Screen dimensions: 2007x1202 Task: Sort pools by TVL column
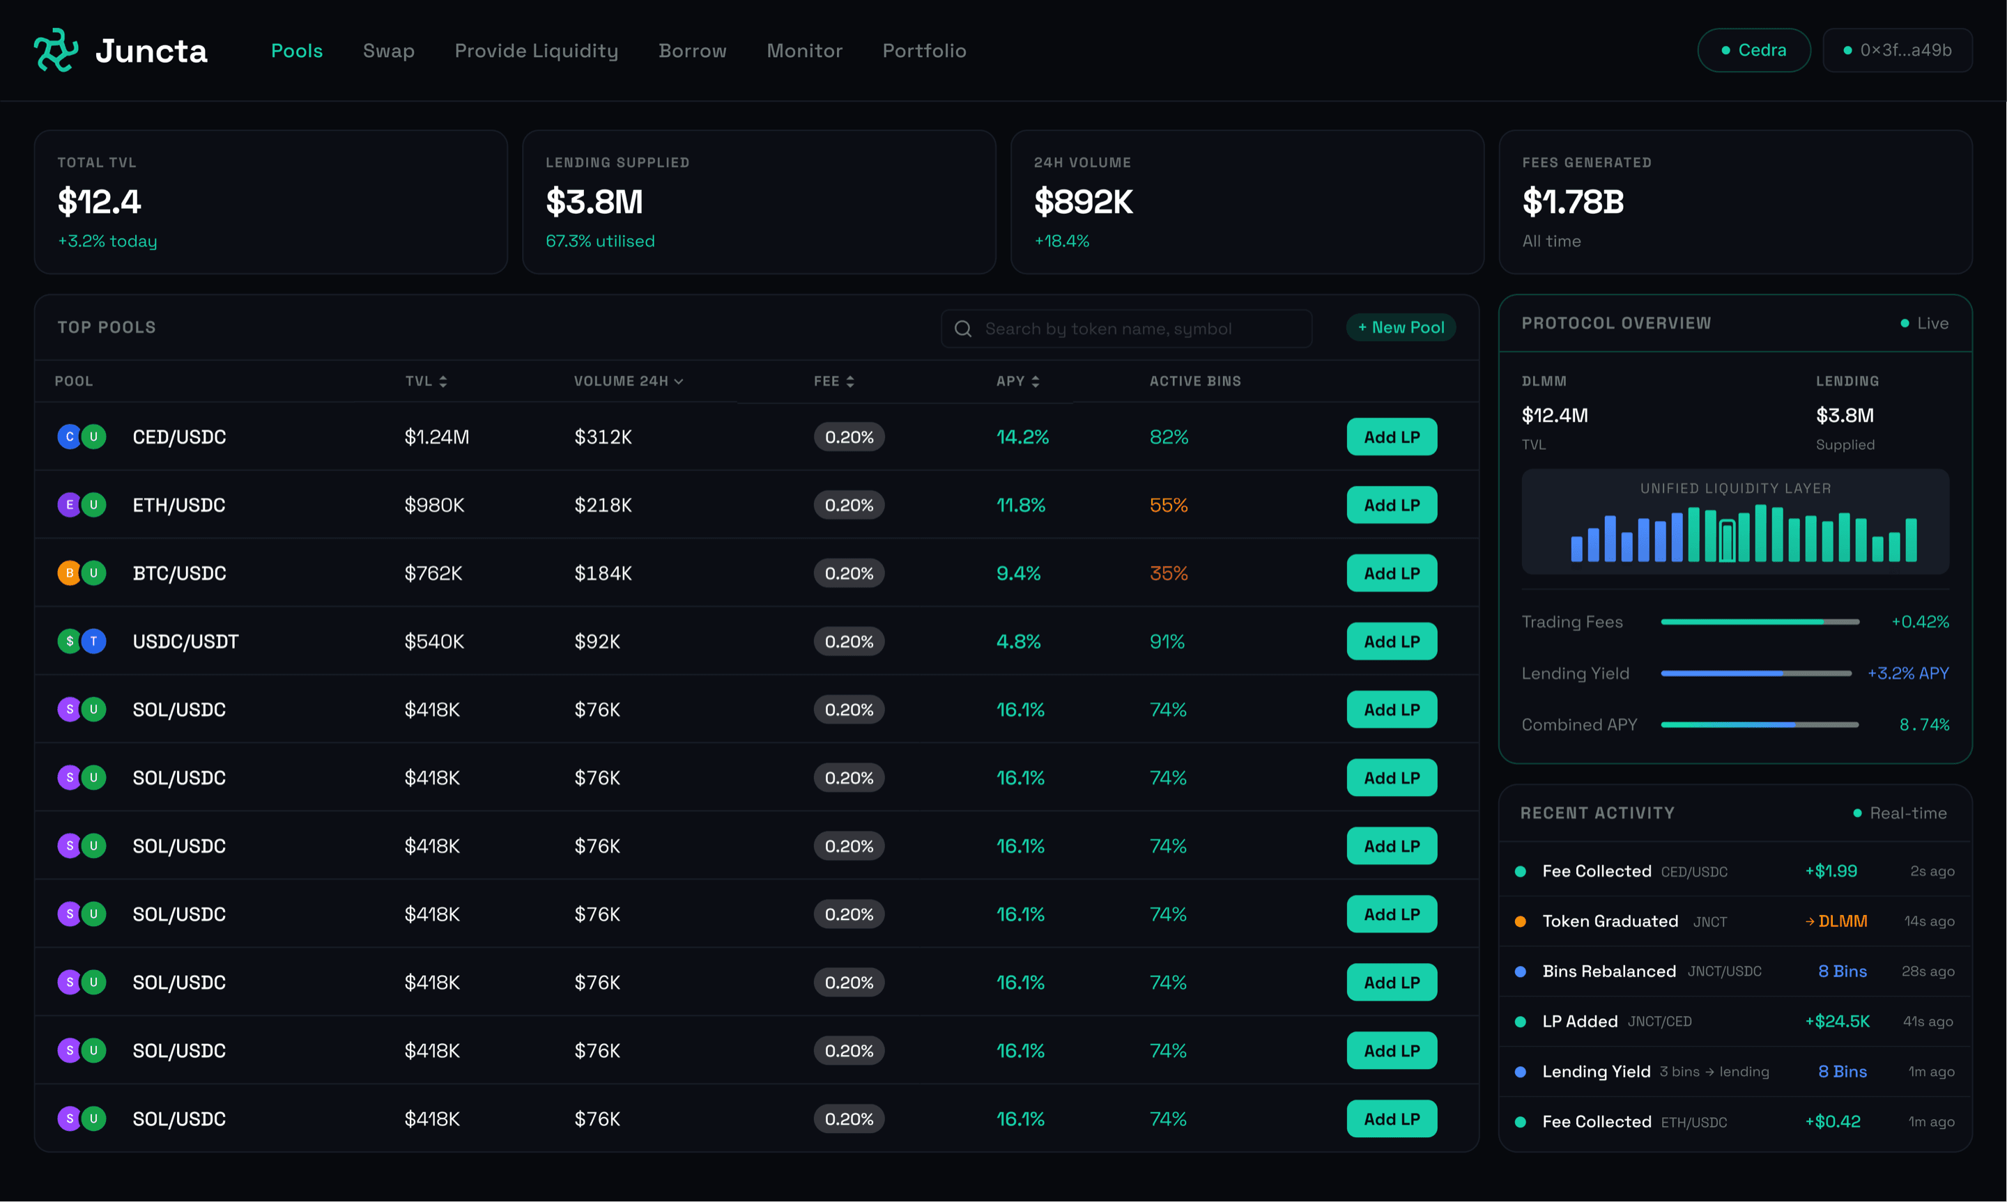coord(426,382)
